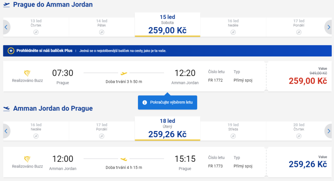Select the 18 led Úterý return date tab
The image size is (334, 181).
point(167,129)
